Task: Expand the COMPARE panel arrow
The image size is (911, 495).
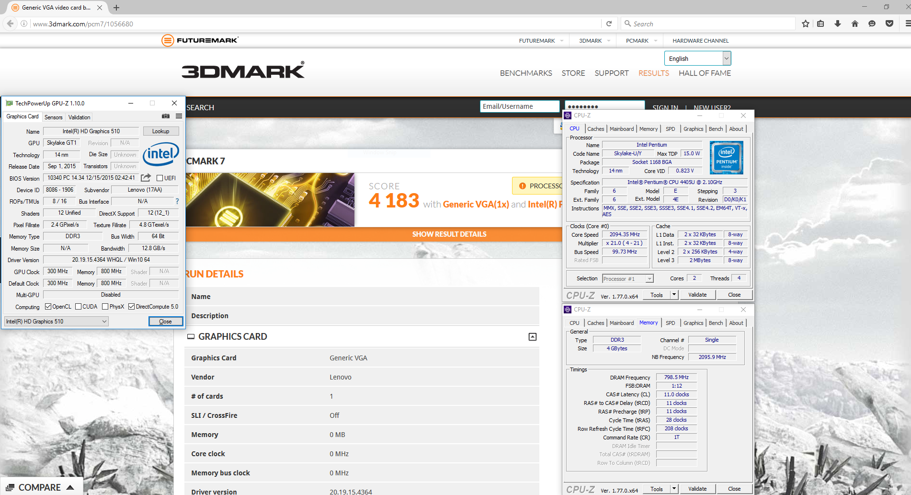Action: 70,487
